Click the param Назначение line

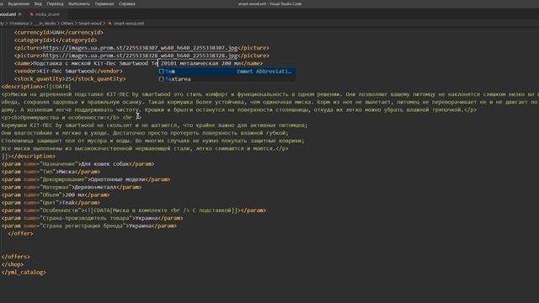78,164
